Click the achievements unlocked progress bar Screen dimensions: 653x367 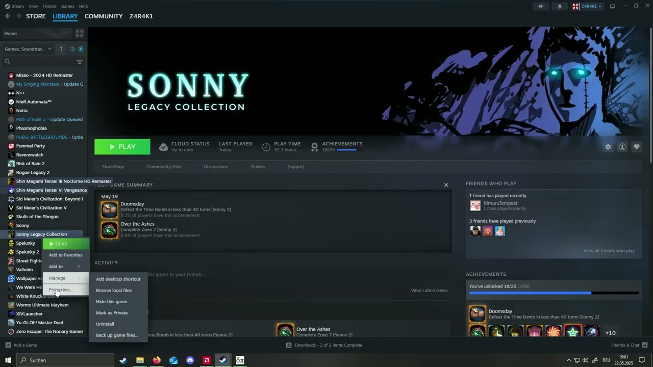(554, 293)
